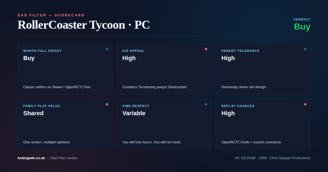Click 'Dad Filter review' footer text
Viewport: 328px width, 172px height.
[64, 158]
